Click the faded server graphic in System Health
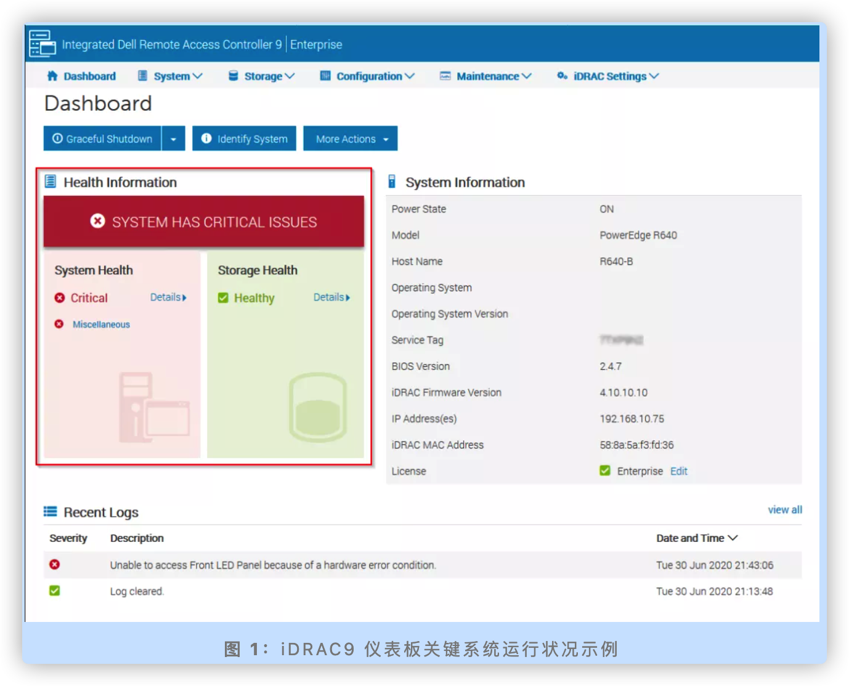 click(x=154, y=407)
